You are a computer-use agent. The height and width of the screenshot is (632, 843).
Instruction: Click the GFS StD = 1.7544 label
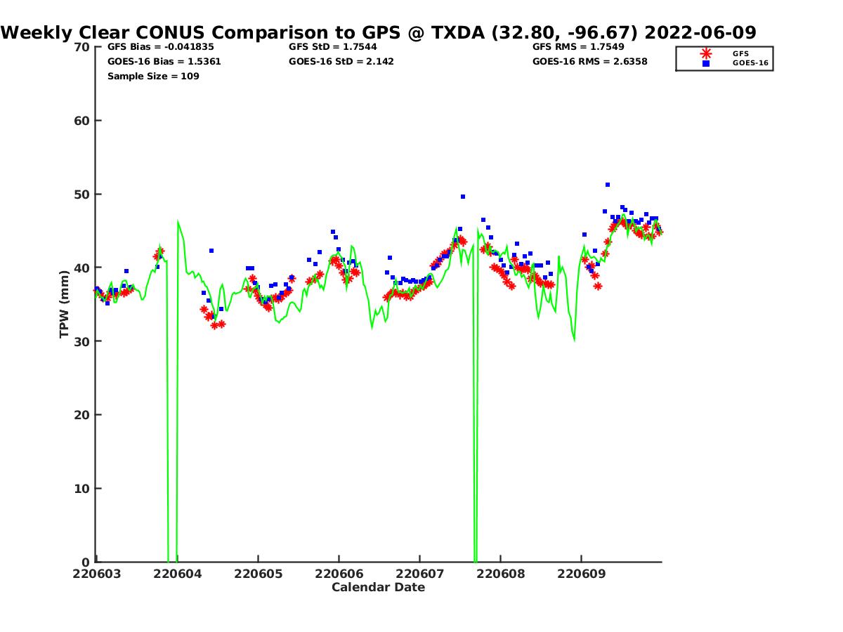click(332, 47)
